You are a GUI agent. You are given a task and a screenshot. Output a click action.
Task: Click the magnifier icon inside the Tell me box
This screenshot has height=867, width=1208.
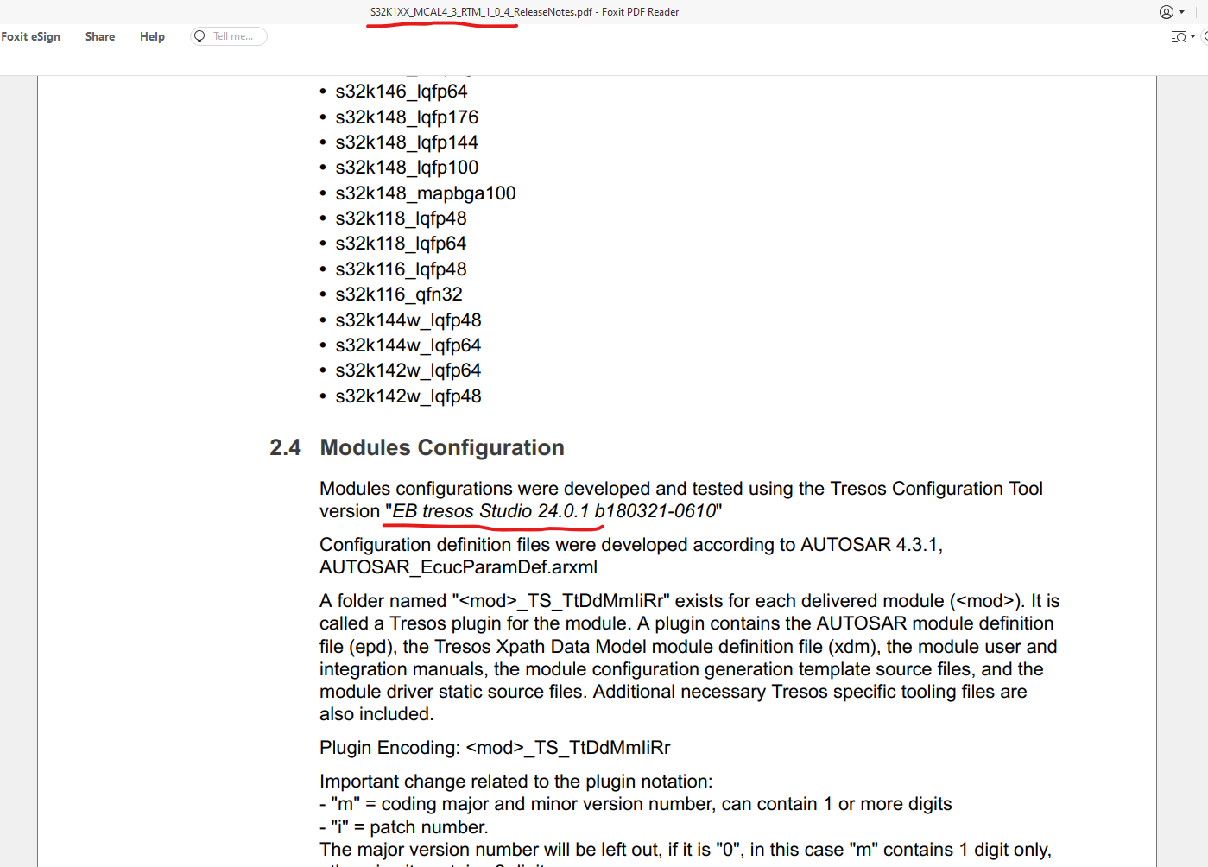pos(199,35)
